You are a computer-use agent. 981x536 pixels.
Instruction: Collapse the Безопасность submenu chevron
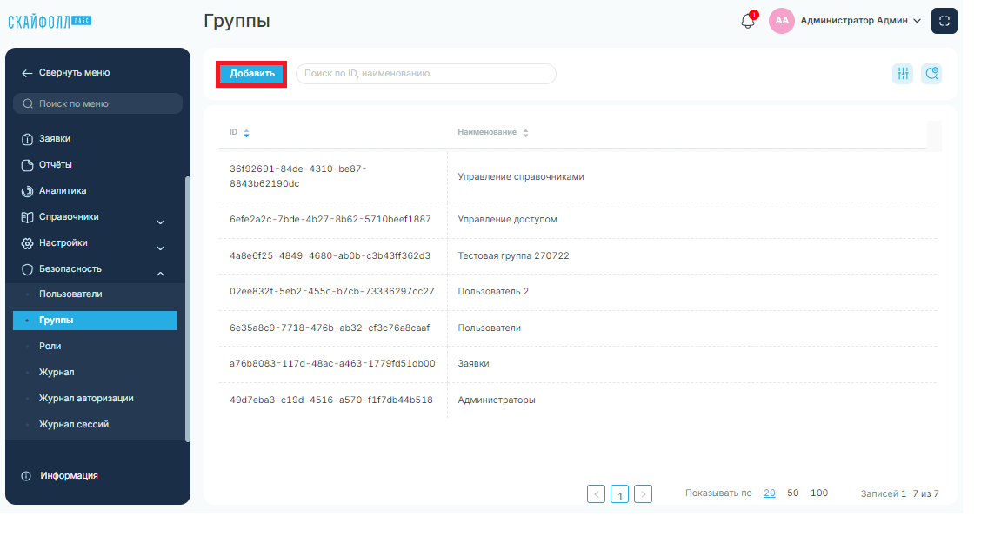point(160,274)
